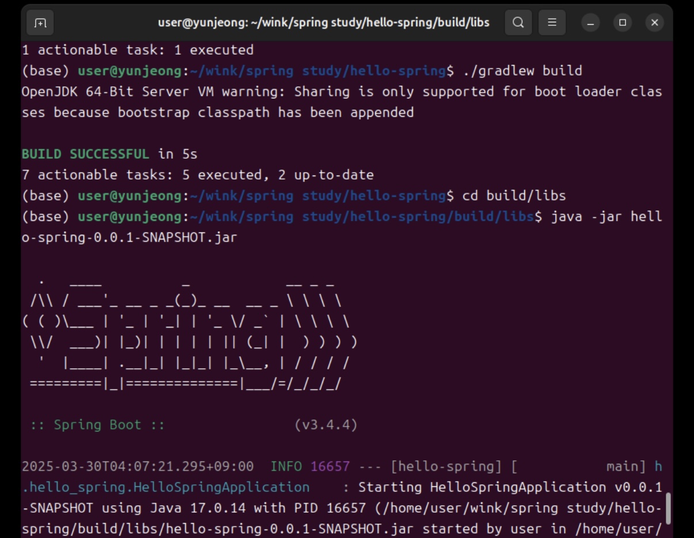This screenshot has width=694, height=538.
Task: Click the 'java -jar' command text
Action: pos(587,216)
